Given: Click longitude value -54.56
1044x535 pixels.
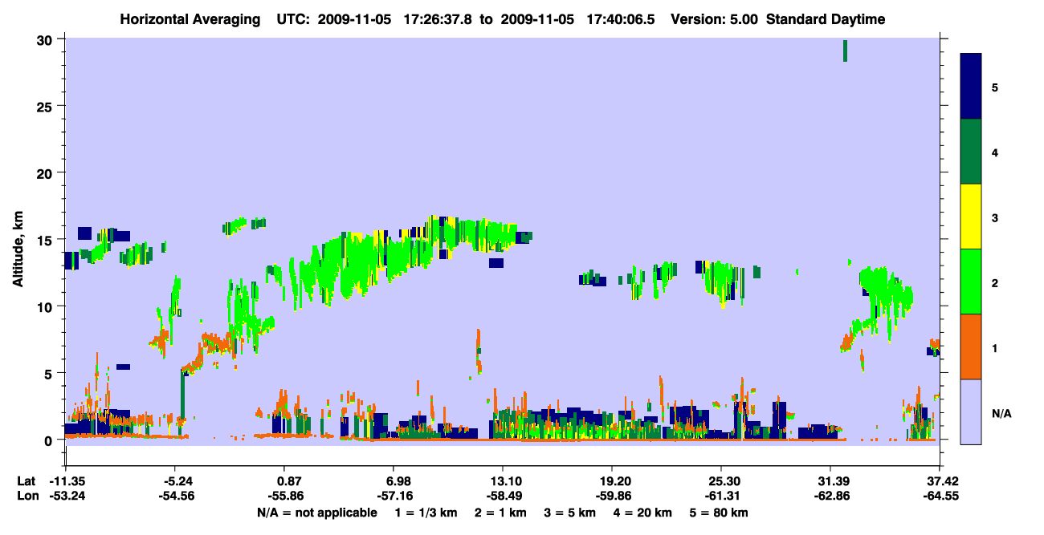Looking at the screenshot, I should [175, 496].
